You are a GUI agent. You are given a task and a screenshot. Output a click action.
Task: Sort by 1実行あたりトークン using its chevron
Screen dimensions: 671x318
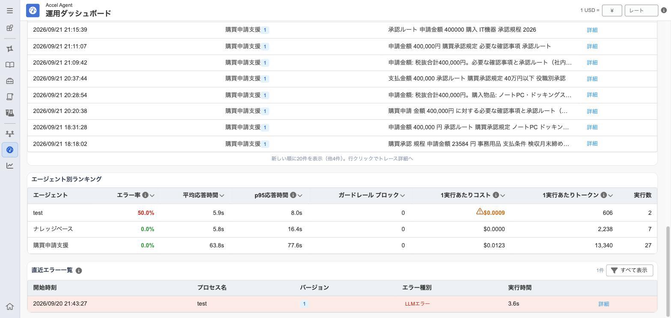[610, 196]
